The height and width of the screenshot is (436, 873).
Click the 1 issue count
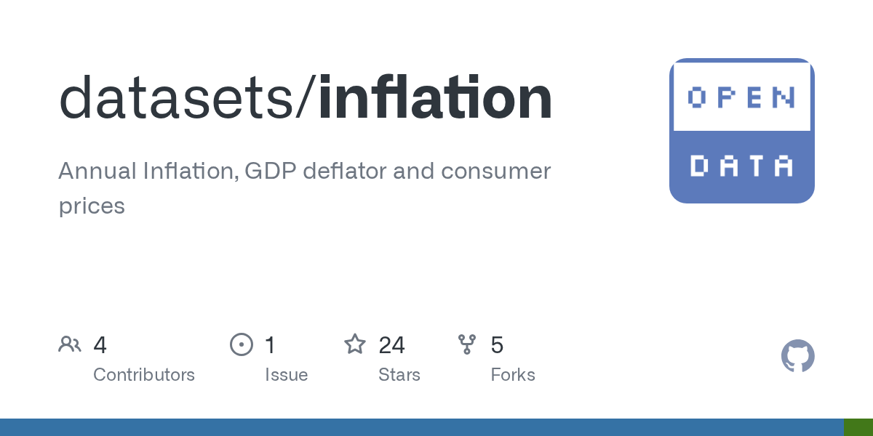270,344
